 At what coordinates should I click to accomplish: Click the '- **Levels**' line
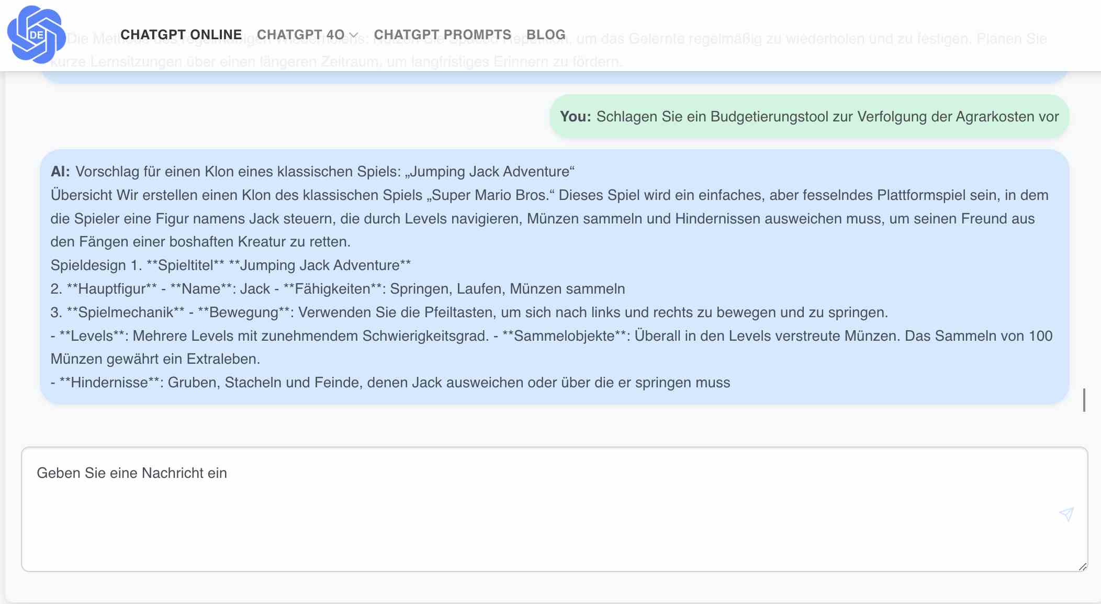tap(552, 336)
